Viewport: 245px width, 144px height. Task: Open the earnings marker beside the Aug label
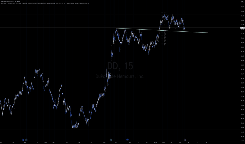(26, 140)
